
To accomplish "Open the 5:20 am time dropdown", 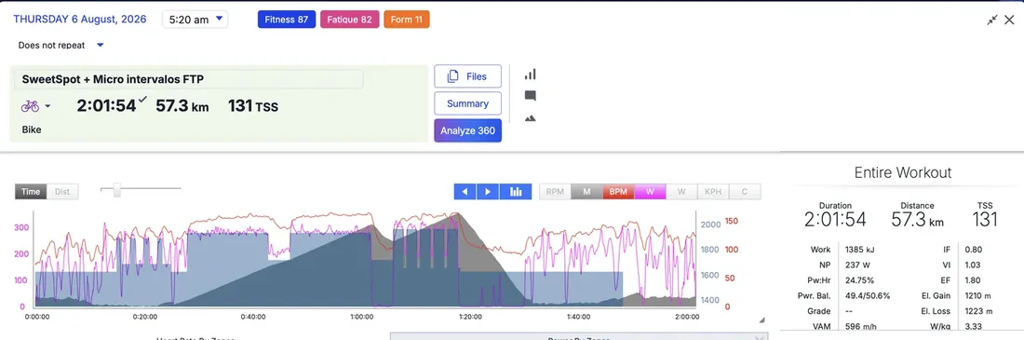I will coord(195,19).
